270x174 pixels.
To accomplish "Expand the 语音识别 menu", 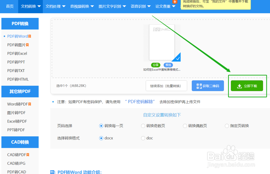I will (x=140, y=6).
